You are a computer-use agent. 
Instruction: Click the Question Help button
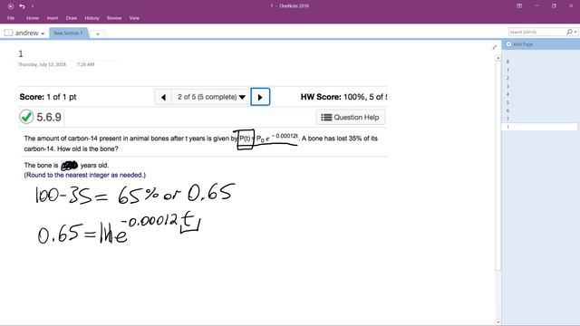coord(351,117)
